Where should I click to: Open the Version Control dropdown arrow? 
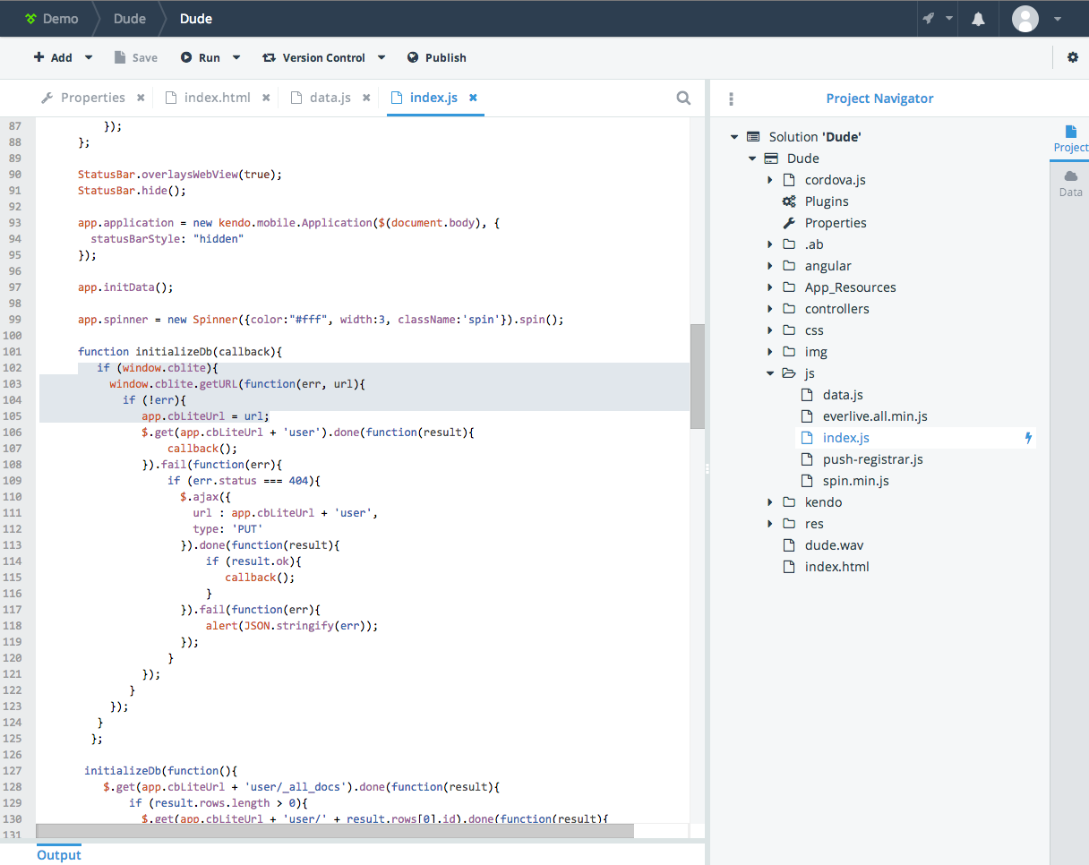382,57
